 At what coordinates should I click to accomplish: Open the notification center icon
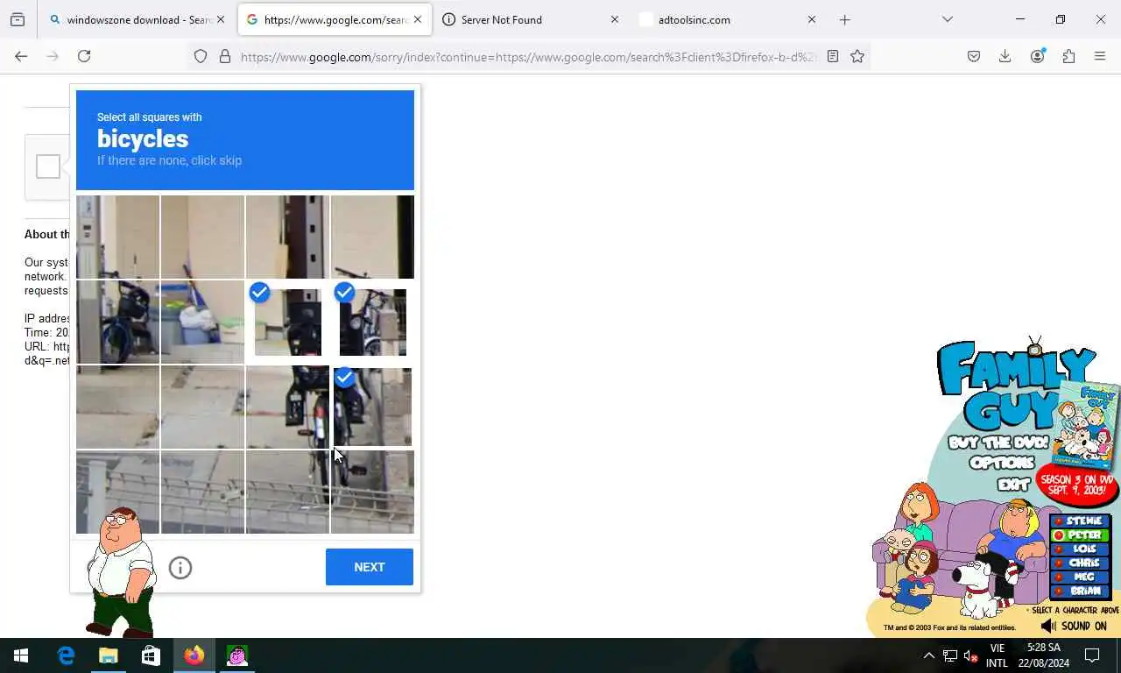tap(1092, 655)
